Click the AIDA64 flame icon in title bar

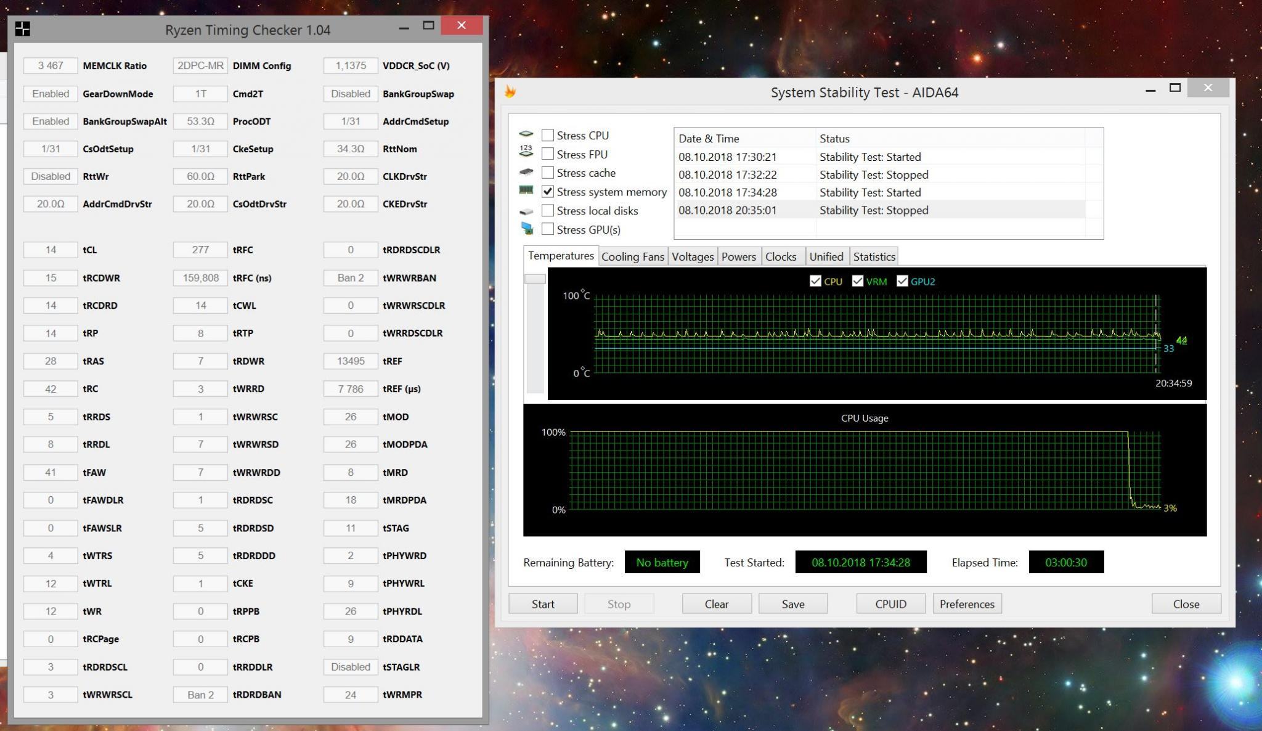(510, 92)
